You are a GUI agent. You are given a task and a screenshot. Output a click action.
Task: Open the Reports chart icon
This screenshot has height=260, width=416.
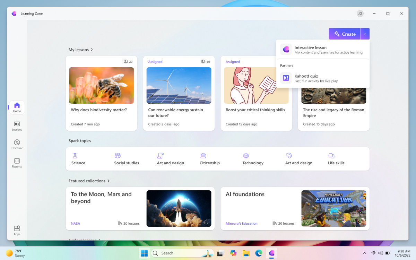point(17,163)
